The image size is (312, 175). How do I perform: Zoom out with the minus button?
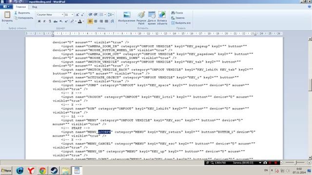[282, 163]
